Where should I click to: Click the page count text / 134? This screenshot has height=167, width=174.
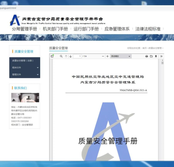[84, 56]
